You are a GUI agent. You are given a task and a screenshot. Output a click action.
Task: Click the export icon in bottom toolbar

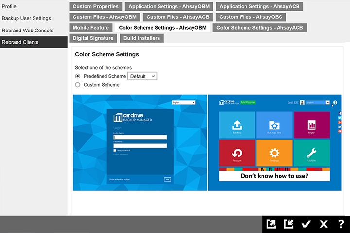click(271, 224)
